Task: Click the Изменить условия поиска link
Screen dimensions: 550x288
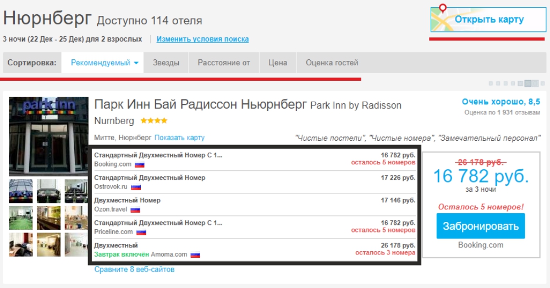Action: (202, 39)
